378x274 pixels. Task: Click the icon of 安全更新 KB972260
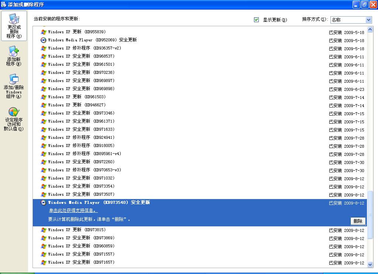44,162
